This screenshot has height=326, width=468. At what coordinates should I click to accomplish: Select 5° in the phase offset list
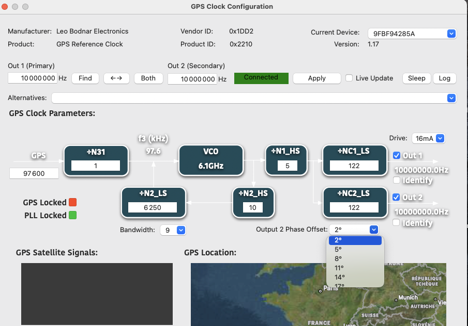point(355,250)
